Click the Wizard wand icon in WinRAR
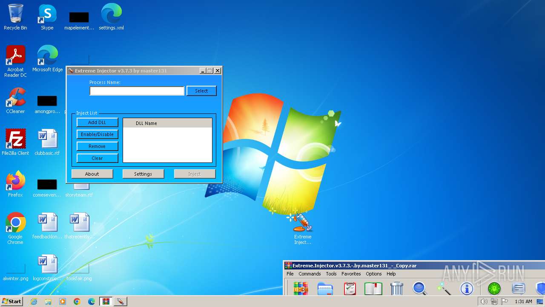The image size is (545, 307). (444, 289)
